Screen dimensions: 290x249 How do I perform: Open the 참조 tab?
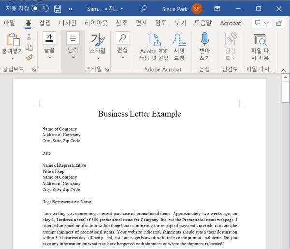pos(121,23)
